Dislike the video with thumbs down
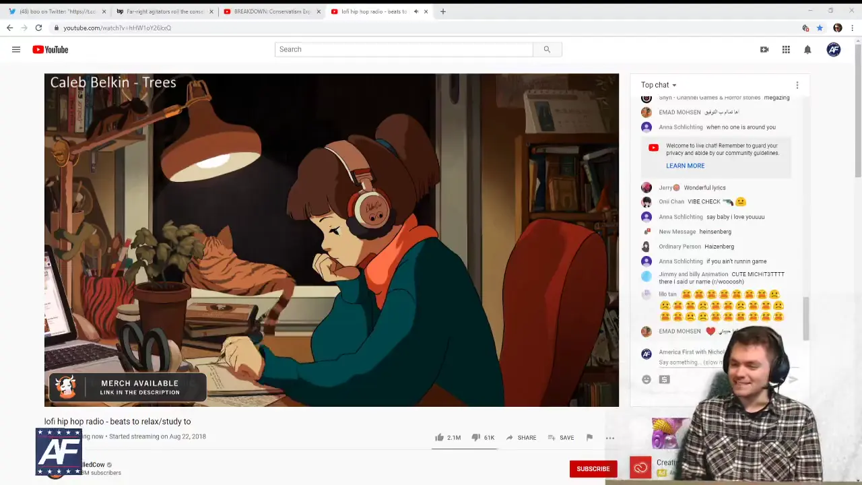This screenshot has width=862, height=485. pyautogui.click(x=475, y=437)
